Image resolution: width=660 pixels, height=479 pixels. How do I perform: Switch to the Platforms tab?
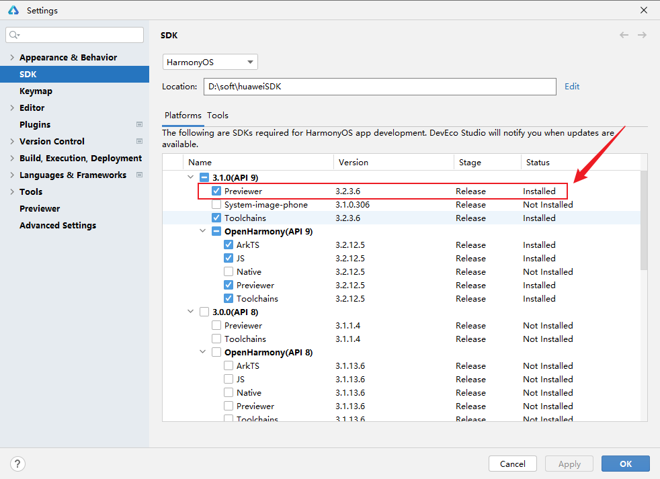click(183, 116)
